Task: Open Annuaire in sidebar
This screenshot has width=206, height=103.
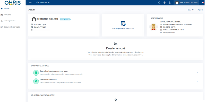Action: coord(7,15)
